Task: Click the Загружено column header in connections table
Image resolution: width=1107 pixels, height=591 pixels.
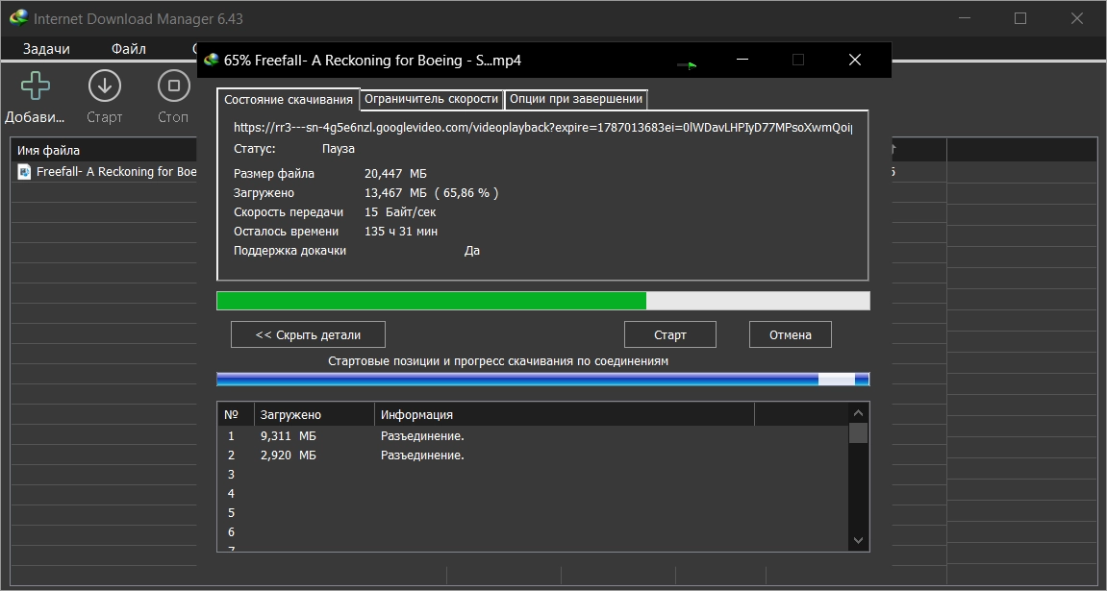Action: pyautogui.click(x=314, y=415)
